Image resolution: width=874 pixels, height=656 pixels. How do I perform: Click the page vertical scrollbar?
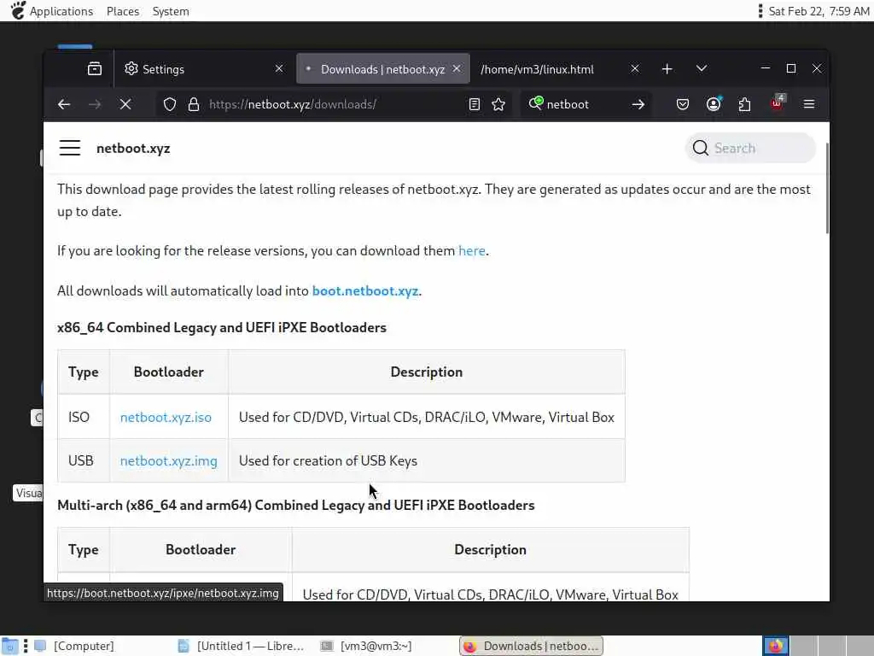[826, 189]
